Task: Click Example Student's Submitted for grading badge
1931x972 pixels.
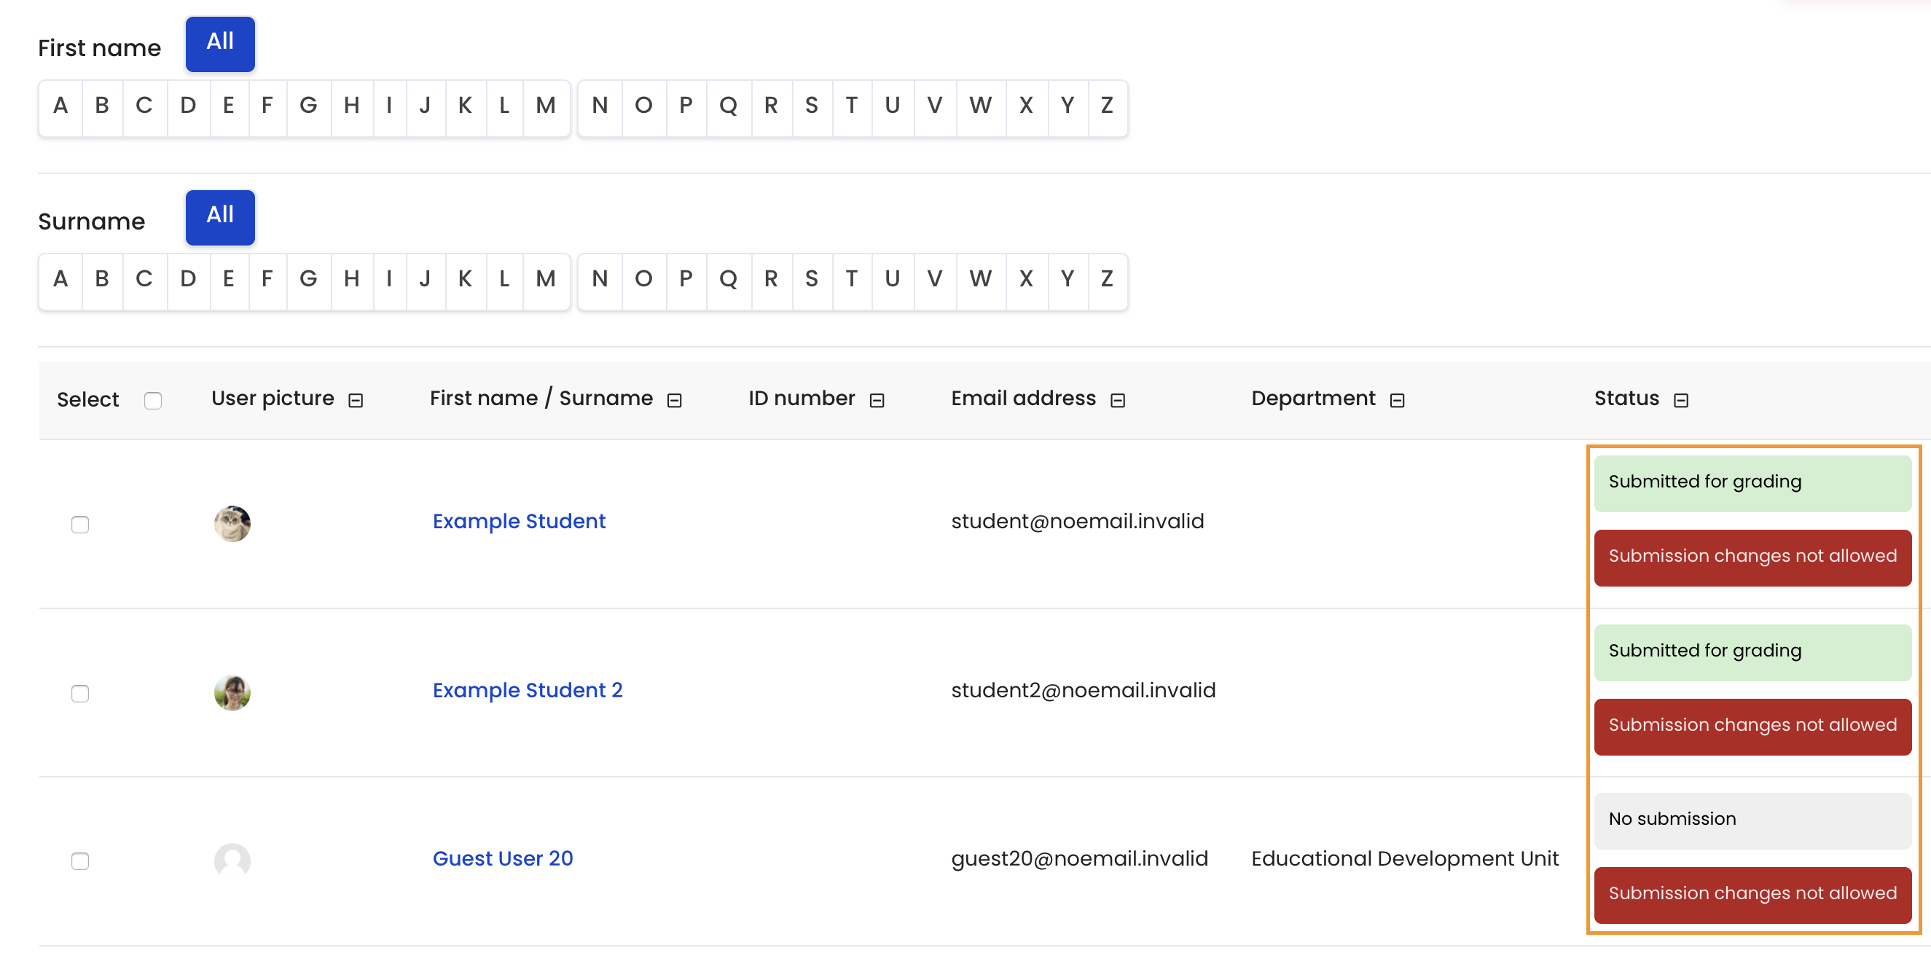Action: [x=1752, y=483]
